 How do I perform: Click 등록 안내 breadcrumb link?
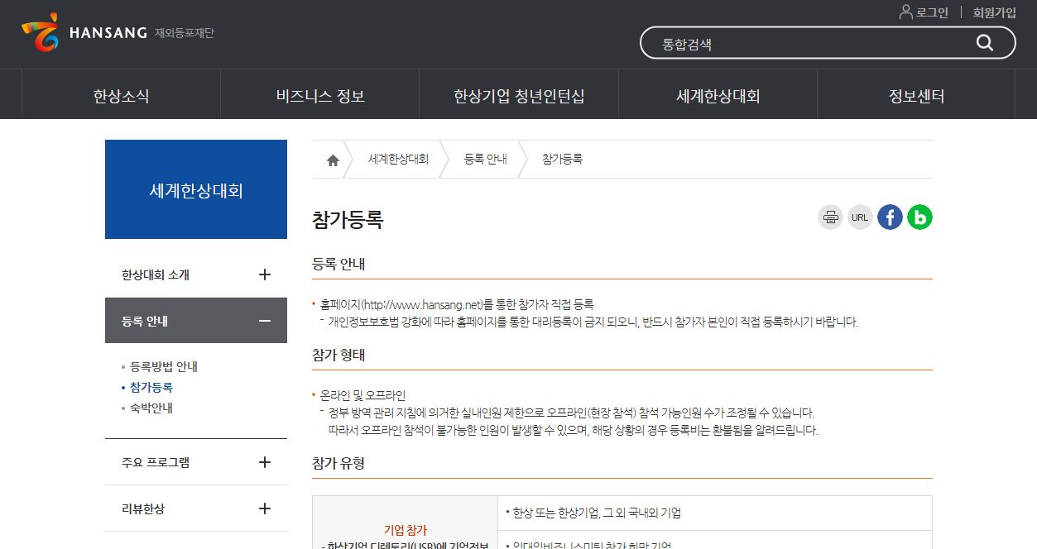[x=485, y=159]
